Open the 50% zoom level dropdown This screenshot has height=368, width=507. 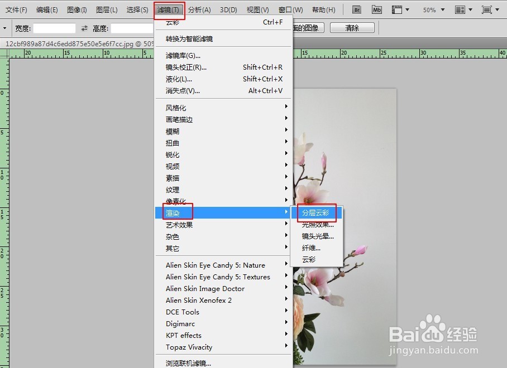coord(434,10)
